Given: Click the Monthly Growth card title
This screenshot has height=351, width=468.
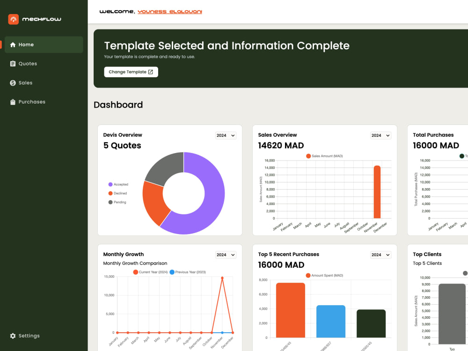Looking at the screenshot, I should pos(124,254).
